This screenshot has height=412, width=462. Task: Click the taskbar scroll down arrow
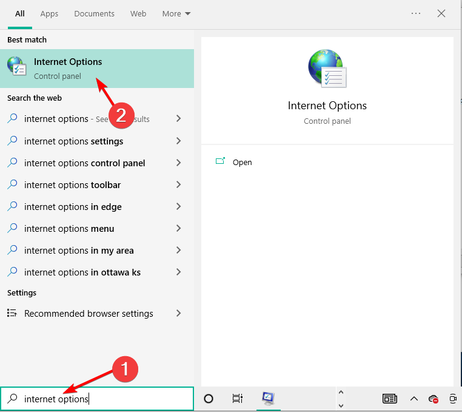pyautogui.click(x=341, y=405)
